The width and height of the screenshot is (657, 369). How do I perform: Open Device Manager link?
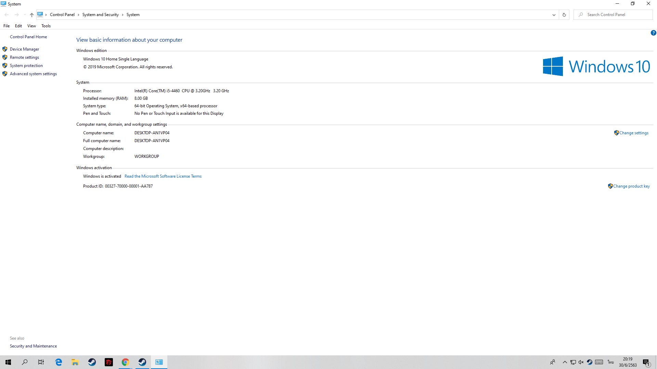point(24,49)
